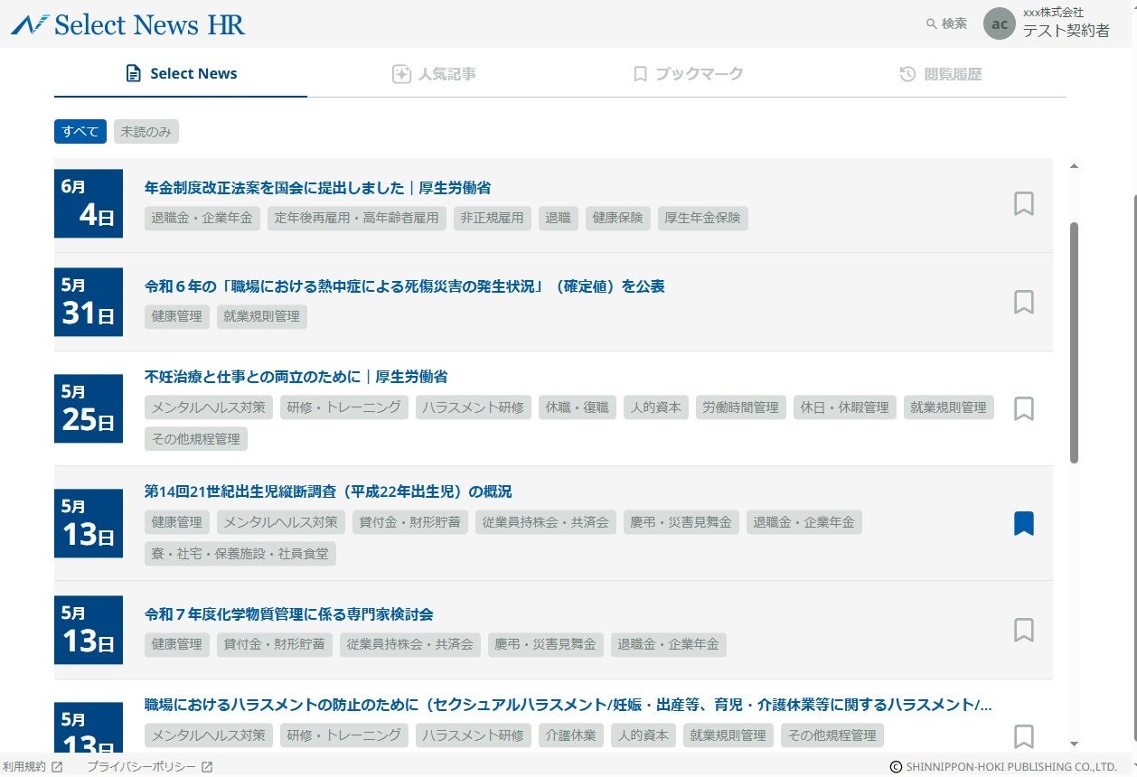This screenshot has width=1137, height=777.
Task: Click the 退職 tag
Action: pos(558,218)
